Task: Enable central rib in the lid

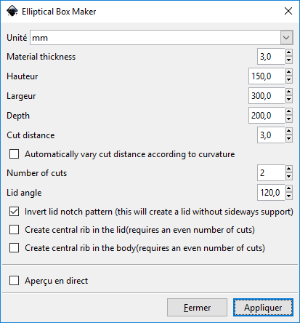Action: click(x=14, y=230)
